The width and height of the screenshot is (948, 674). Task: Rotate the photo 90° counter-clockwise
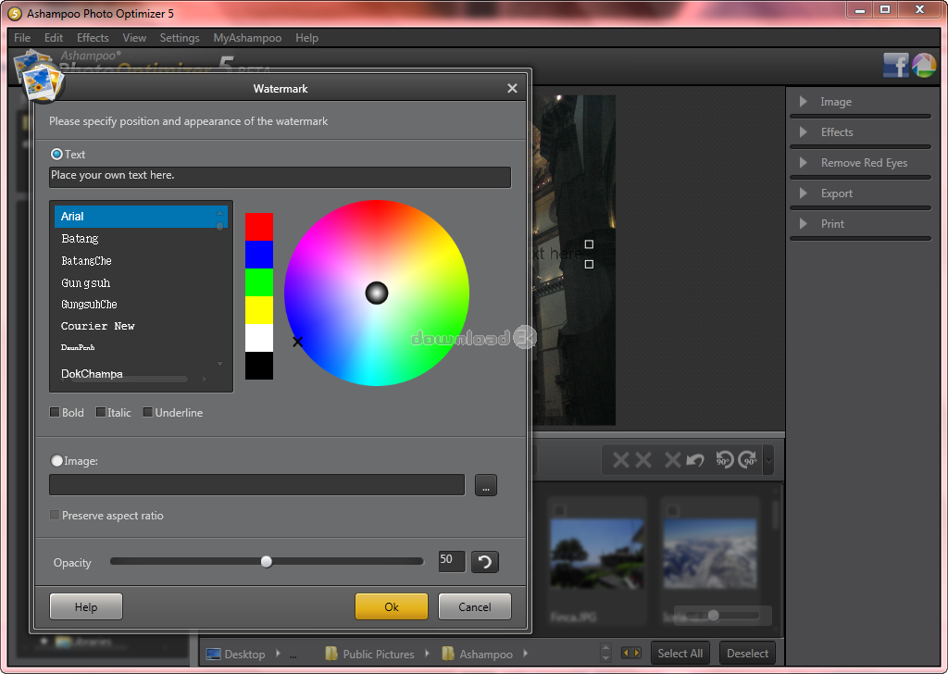point(724,460)
